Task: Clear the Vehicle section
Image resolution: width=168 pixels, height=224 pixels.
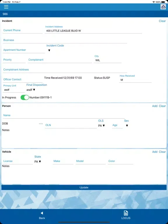Action: tap(162, 152)
